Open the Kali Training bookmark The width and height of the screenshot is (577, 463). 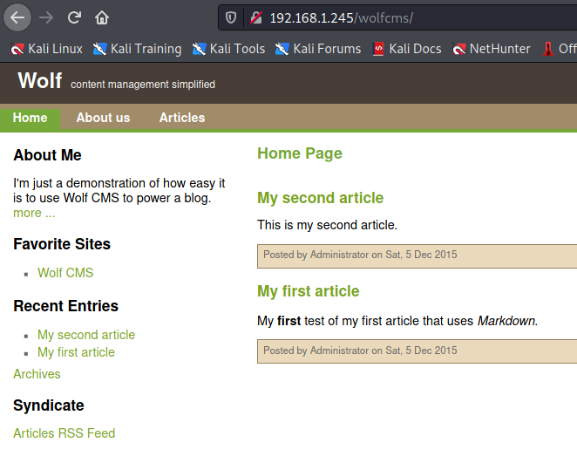(138, 49)
